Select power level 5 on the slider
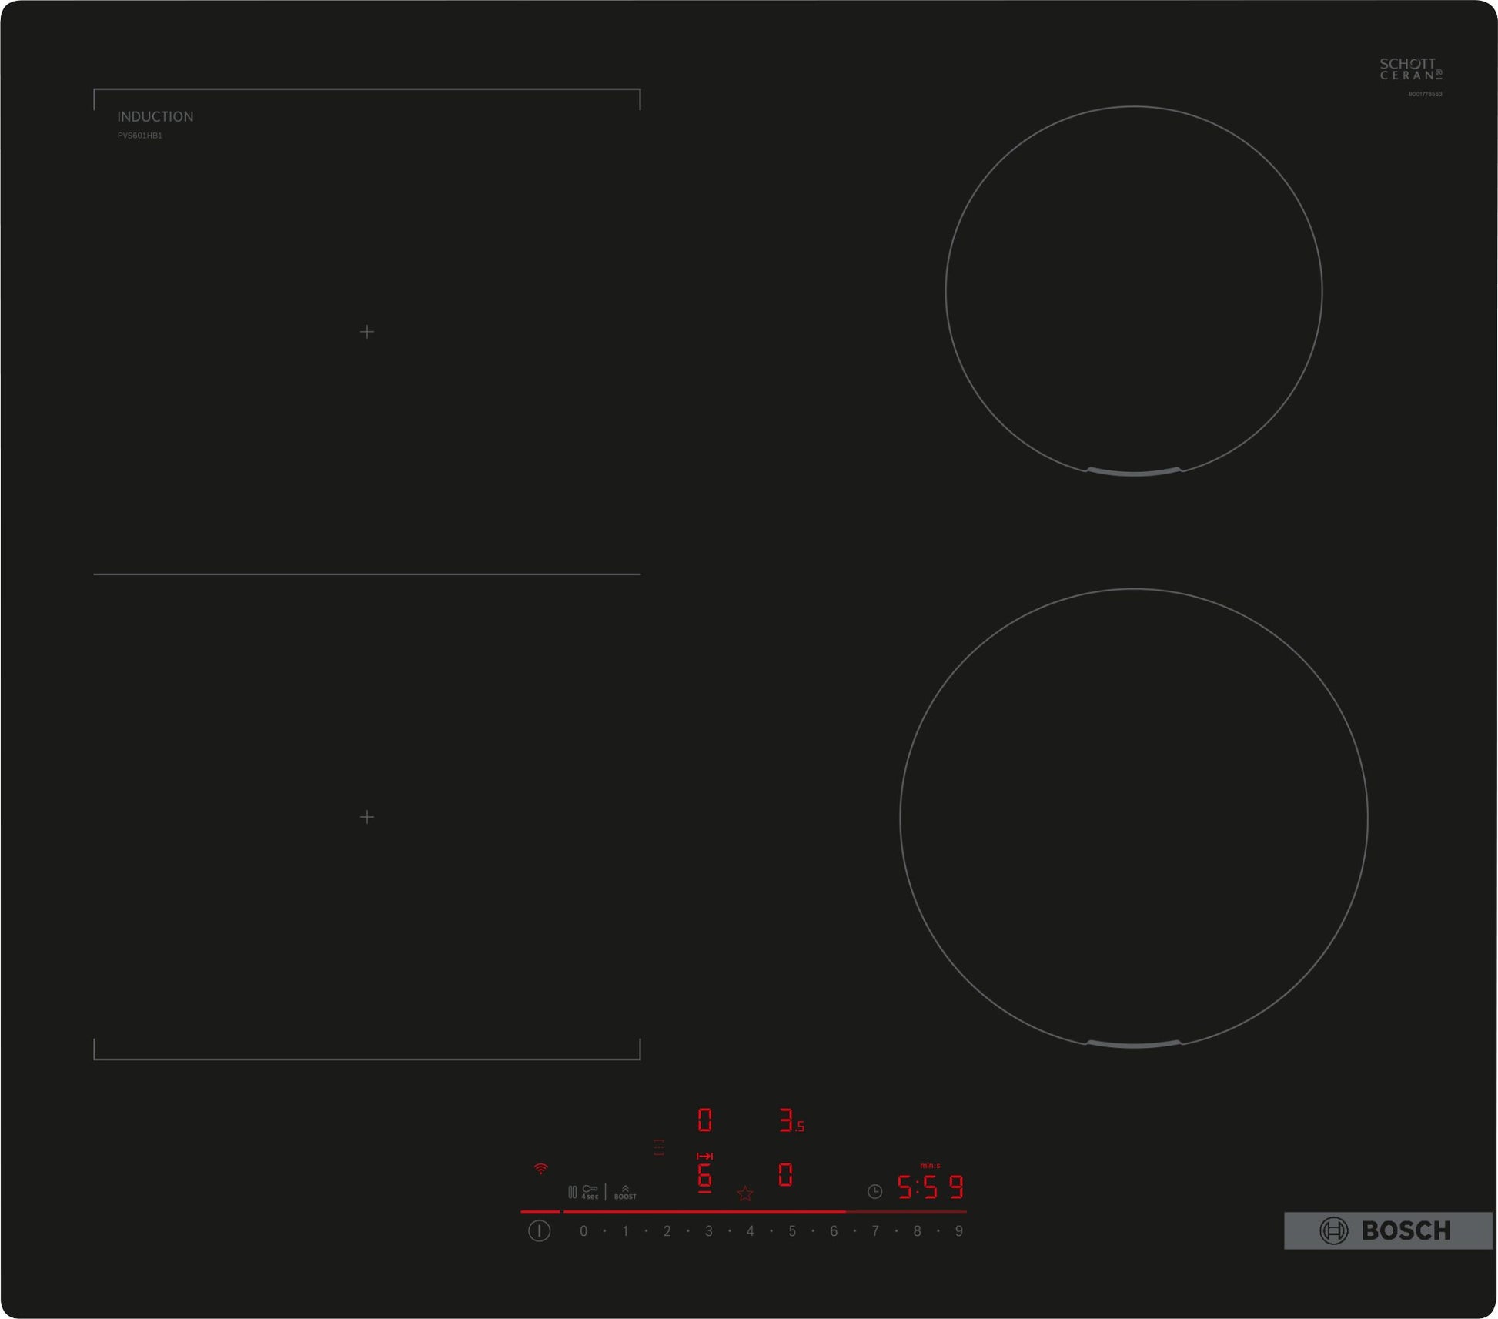 pos(791,1231)
